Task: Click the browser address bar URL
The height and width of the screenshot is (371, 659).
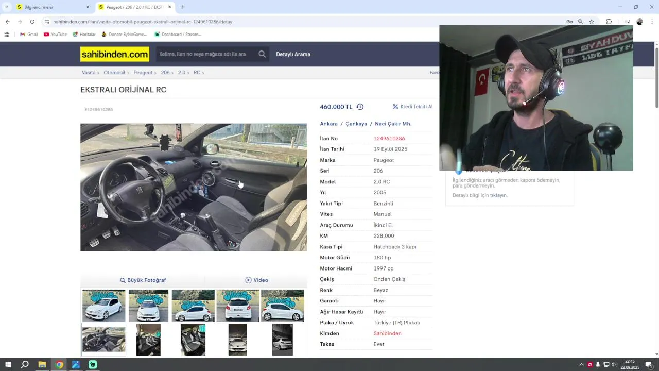Action: (x=143, y=22)
